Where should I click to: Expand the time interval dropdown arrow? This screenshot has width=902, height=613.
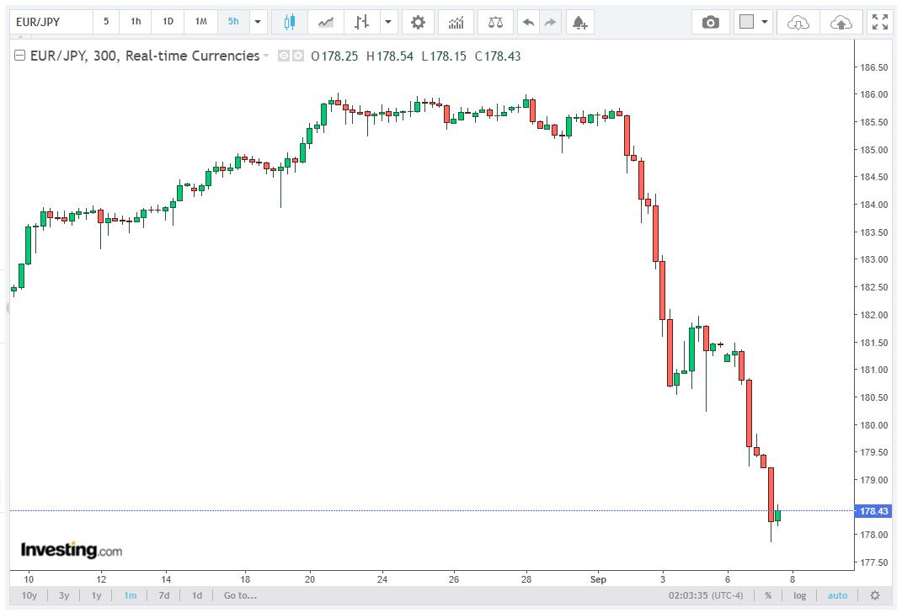tap(258, 22)
